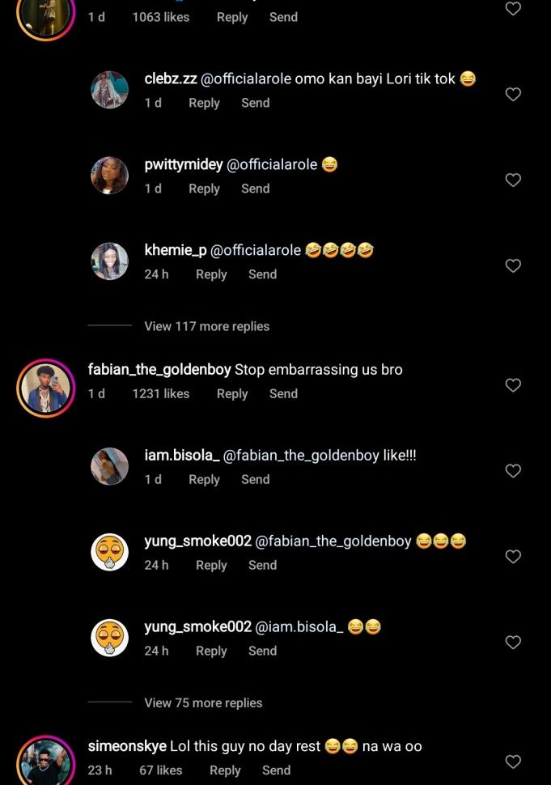This screenshot has height=785, width=551.
Task: Like simeonskye's 'no day rest' comment
Action: [x=513, y=762]
